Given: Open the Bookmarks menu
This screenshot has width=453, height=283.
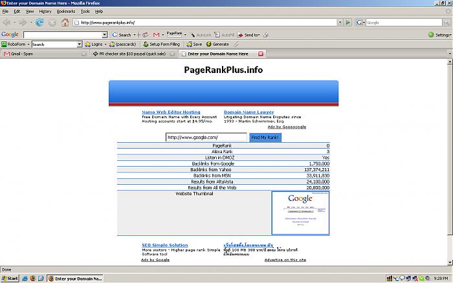Looking at the screenshot, I should (65, 11).
